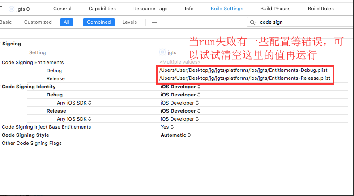Click the Multiple values entitlements field

[180, 62]
